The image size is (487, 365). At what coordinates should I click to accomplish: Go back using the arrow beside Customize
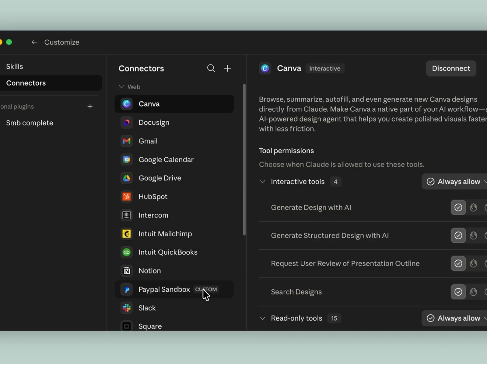pos(34,42)
